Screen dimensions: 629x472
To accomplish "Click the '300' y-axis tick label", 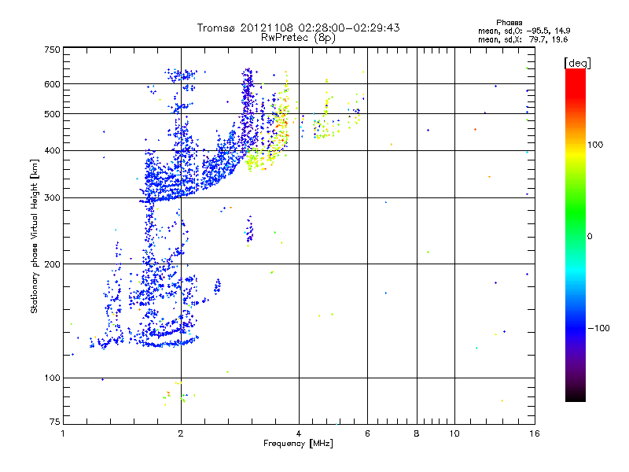I will [x=53, y=198].
